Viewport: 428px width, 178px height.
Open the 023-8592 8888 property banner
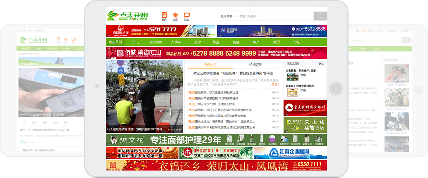(x=272, y=31)
